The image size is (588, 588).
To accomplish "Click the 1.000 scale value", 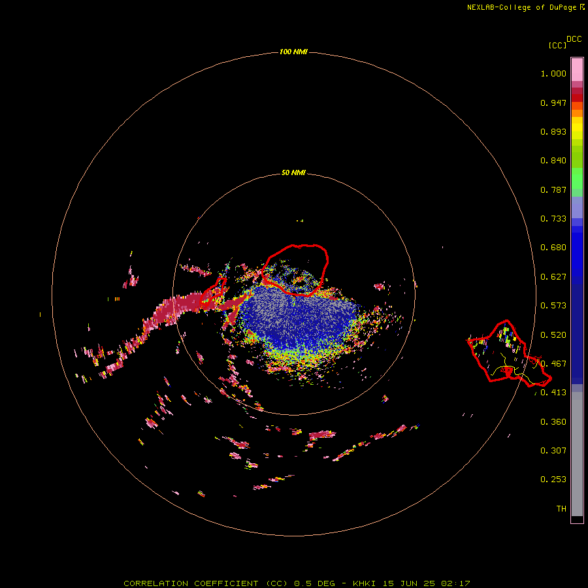I will coord(553,73).
